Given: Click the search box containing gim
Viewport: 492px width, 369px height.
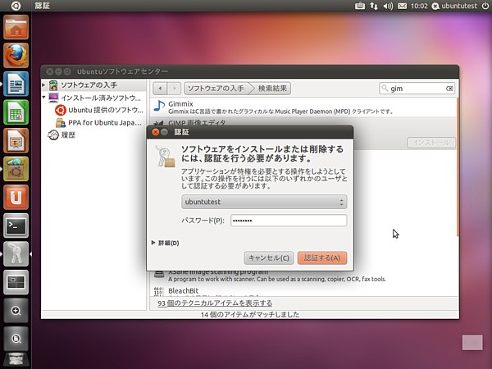Looking at the screenshot, I should (x=417, y=89).
